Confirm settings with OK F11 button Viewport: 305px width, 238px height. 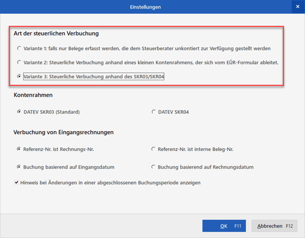point(224,226)
